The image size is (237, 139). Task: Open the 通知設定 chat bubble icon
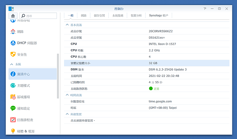[x=13, y=108]
